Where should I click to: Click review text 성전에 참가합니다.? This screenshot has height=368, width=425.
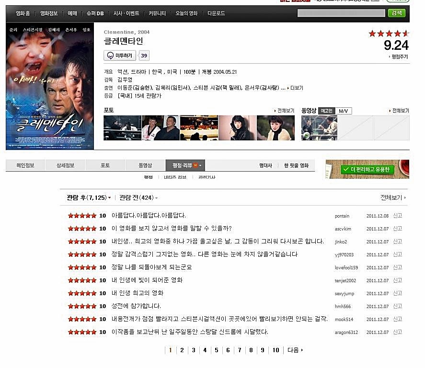(x=136, y=306)
